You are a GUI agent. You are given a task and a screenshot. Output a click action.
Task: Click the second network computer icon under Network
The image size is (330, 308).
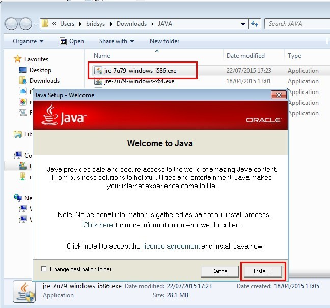(23, 219)
